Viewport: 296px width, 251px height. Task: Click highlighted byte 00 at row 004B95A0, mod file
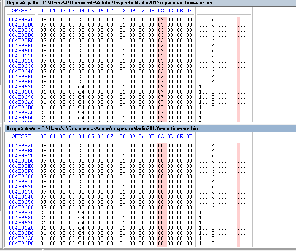coord(160,146)
